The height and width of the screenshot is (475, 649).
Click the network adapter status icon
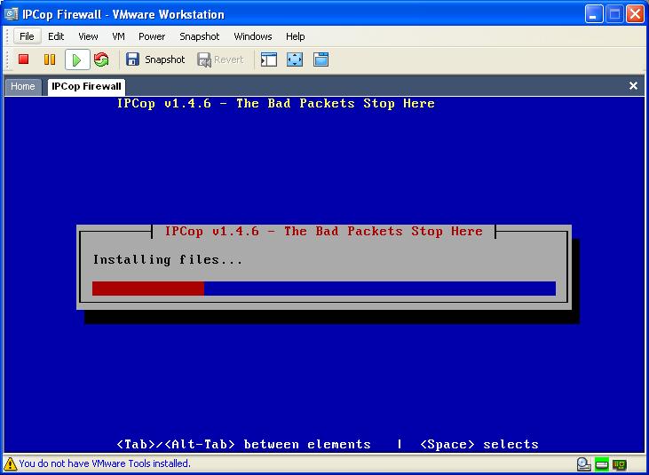pos(619,464)
